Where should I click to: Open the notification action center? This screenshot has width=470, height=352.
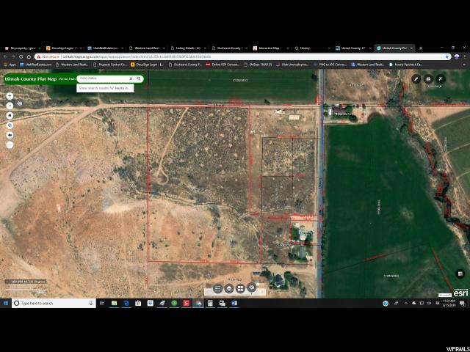[x=462, y=303]
